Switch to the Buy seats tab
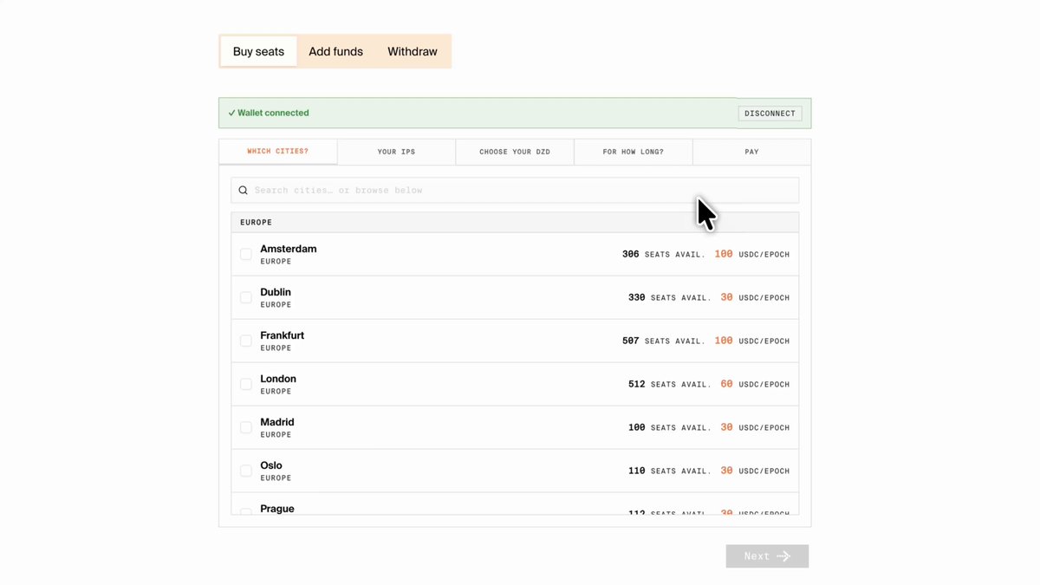 click(258, 51)
